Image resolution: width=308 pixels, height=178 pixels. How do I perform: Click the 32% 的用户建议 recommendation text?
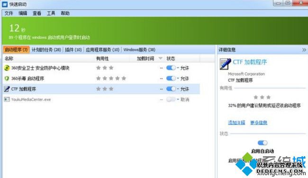tap(264, 106)
